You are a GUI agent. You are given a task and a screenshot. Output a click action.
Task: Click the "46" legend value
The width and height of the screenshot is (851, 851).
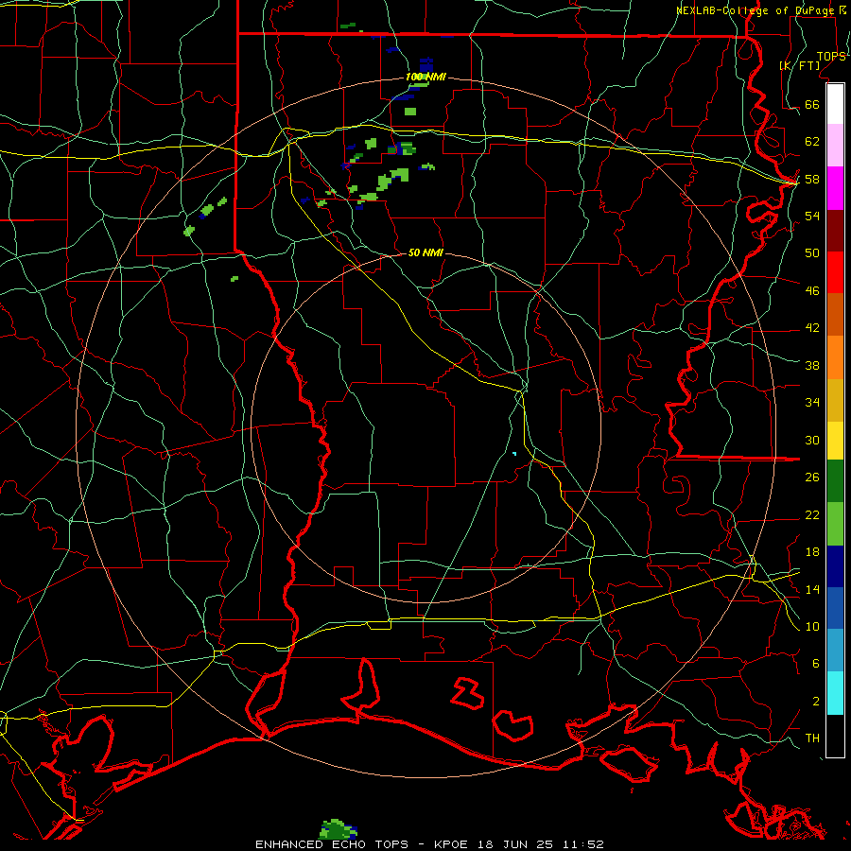812,291
